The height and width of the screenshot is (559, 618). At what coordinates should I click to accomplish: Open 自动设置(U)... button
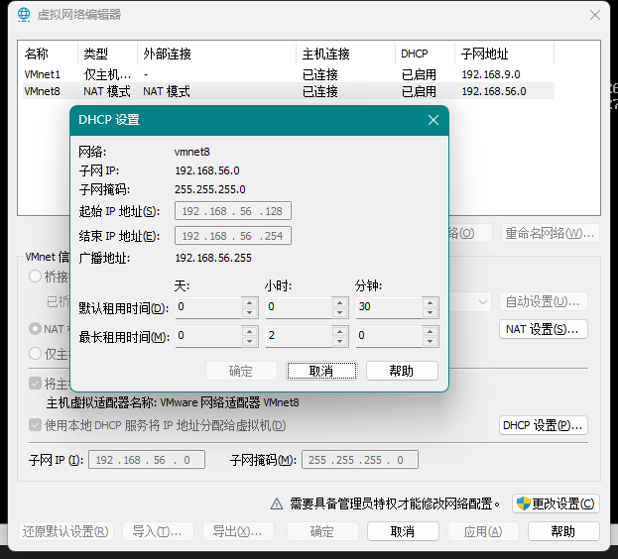pos(544,302)
